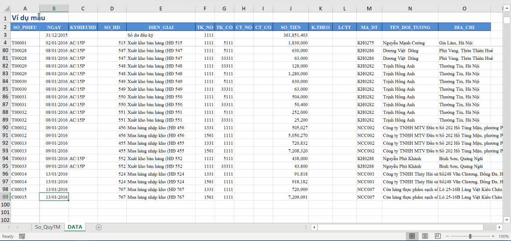Image resolution: width=511 pixels, height=241 pixels.
Task: Click the SO_PHIEU header cell
Action: pyautogui.click(x=25, y=27)
